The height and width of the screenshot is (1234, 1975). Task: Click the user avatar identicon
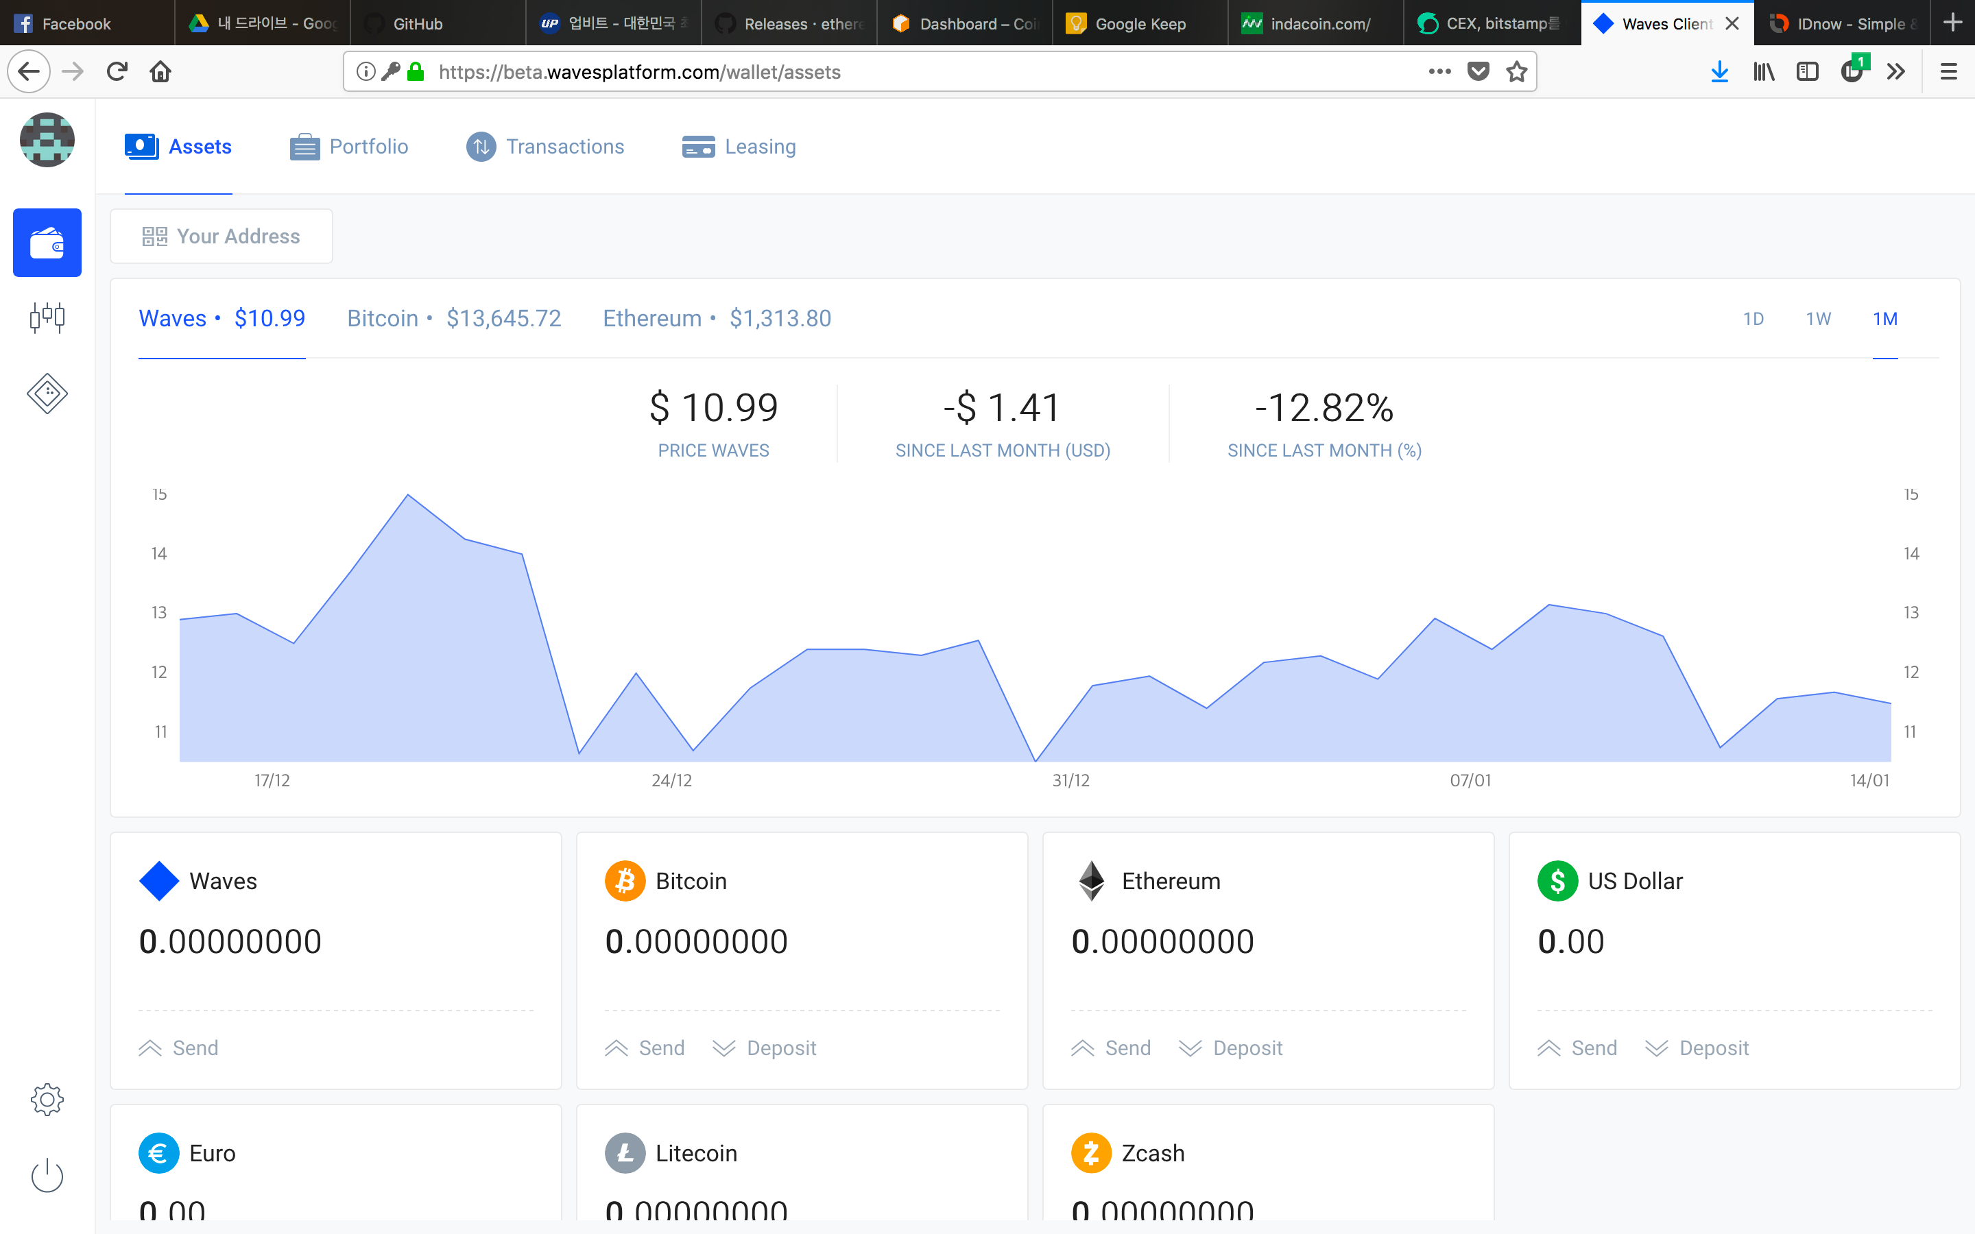(x=47, y=140)
